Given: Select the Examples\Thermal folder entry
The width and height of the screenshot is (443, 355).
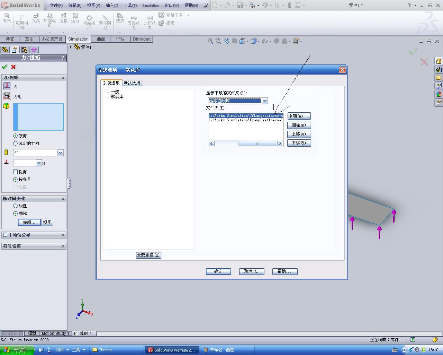Looking at the screenshot, I should click(x=245, y=120).
